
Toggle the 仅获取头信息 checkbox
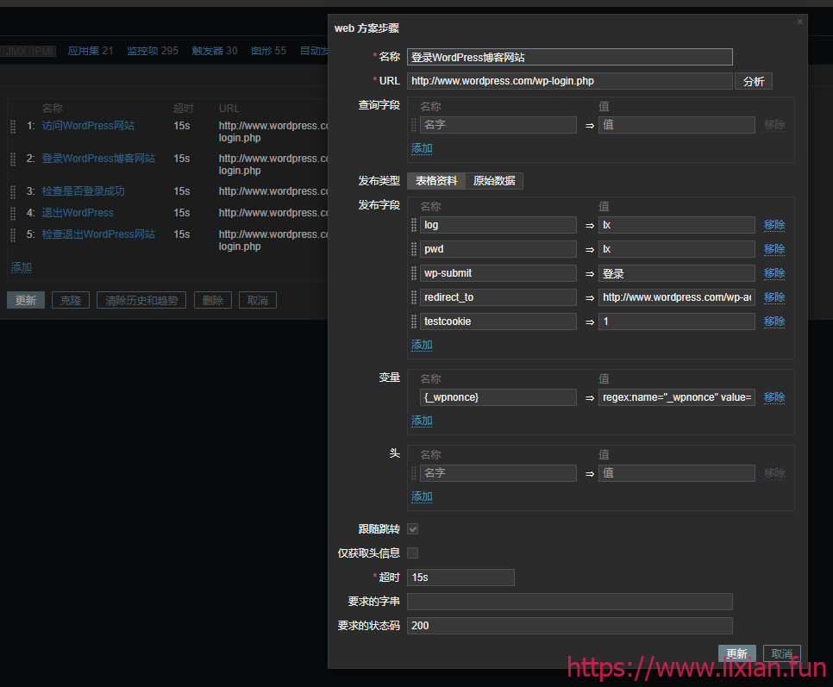pos(413,553)
